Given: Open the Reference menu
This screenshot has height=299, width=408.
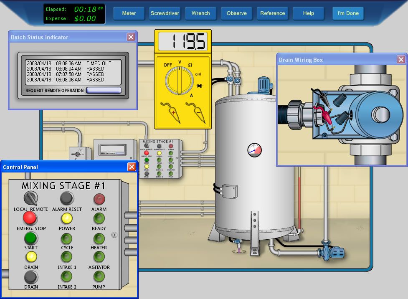Looking at the screenshot, I should (x=272, y=13).
